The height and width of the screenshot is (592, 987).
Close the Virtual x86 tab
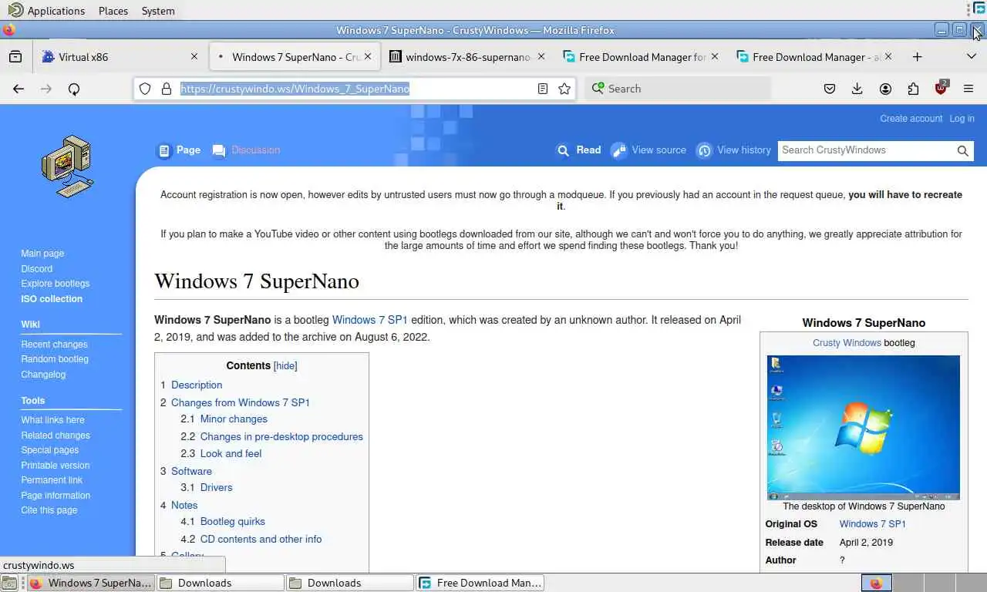click(x=194, y=56)
